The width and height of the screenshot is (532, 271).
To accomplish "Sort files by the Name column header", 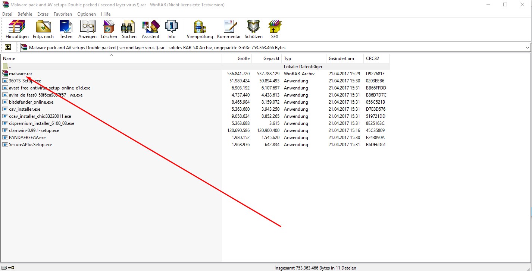I will (111, 59).
